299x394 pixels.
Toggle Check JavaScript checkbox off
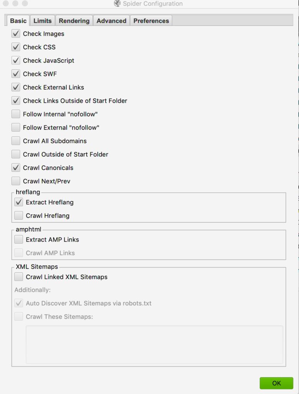pyautogui.click(x=16, y=60)
